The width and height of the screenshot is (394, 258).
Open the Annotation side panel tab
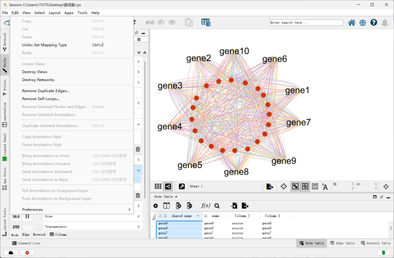pos(5,114)
